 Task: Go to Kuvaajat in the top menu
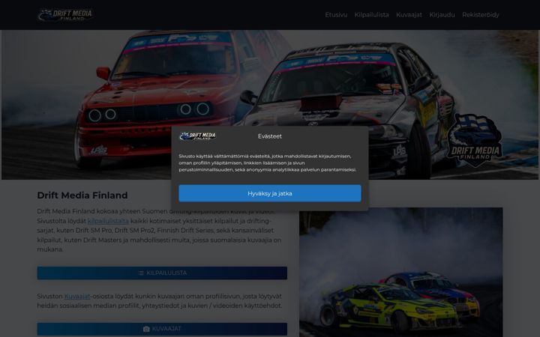point(409,15)
